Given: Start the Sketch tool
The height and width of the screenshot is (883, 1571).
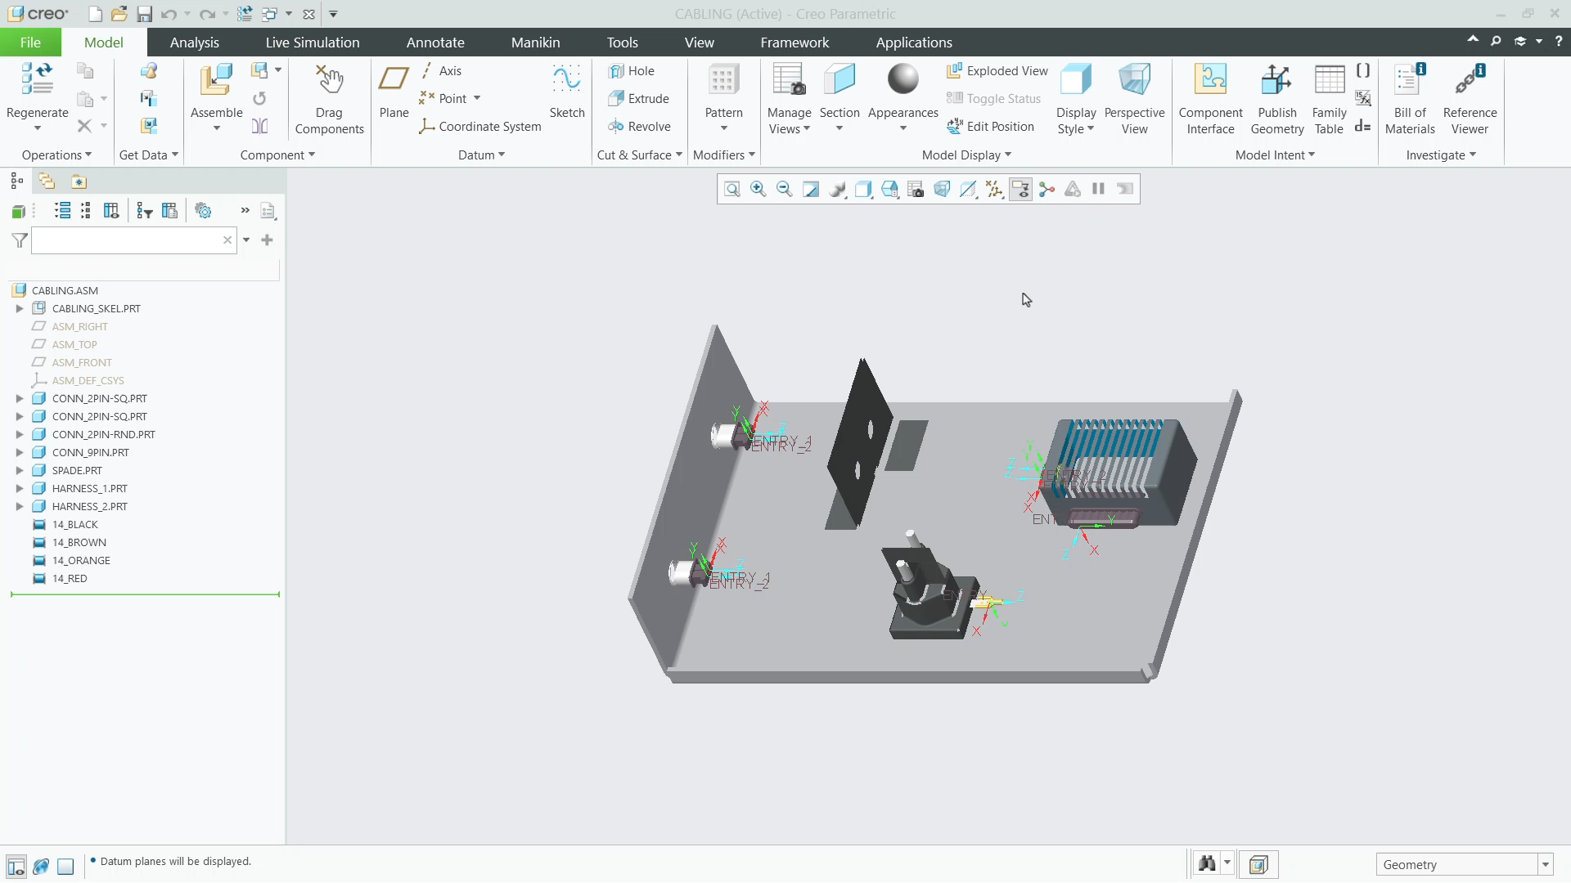Looking at the screenshot, I should 567,91.
